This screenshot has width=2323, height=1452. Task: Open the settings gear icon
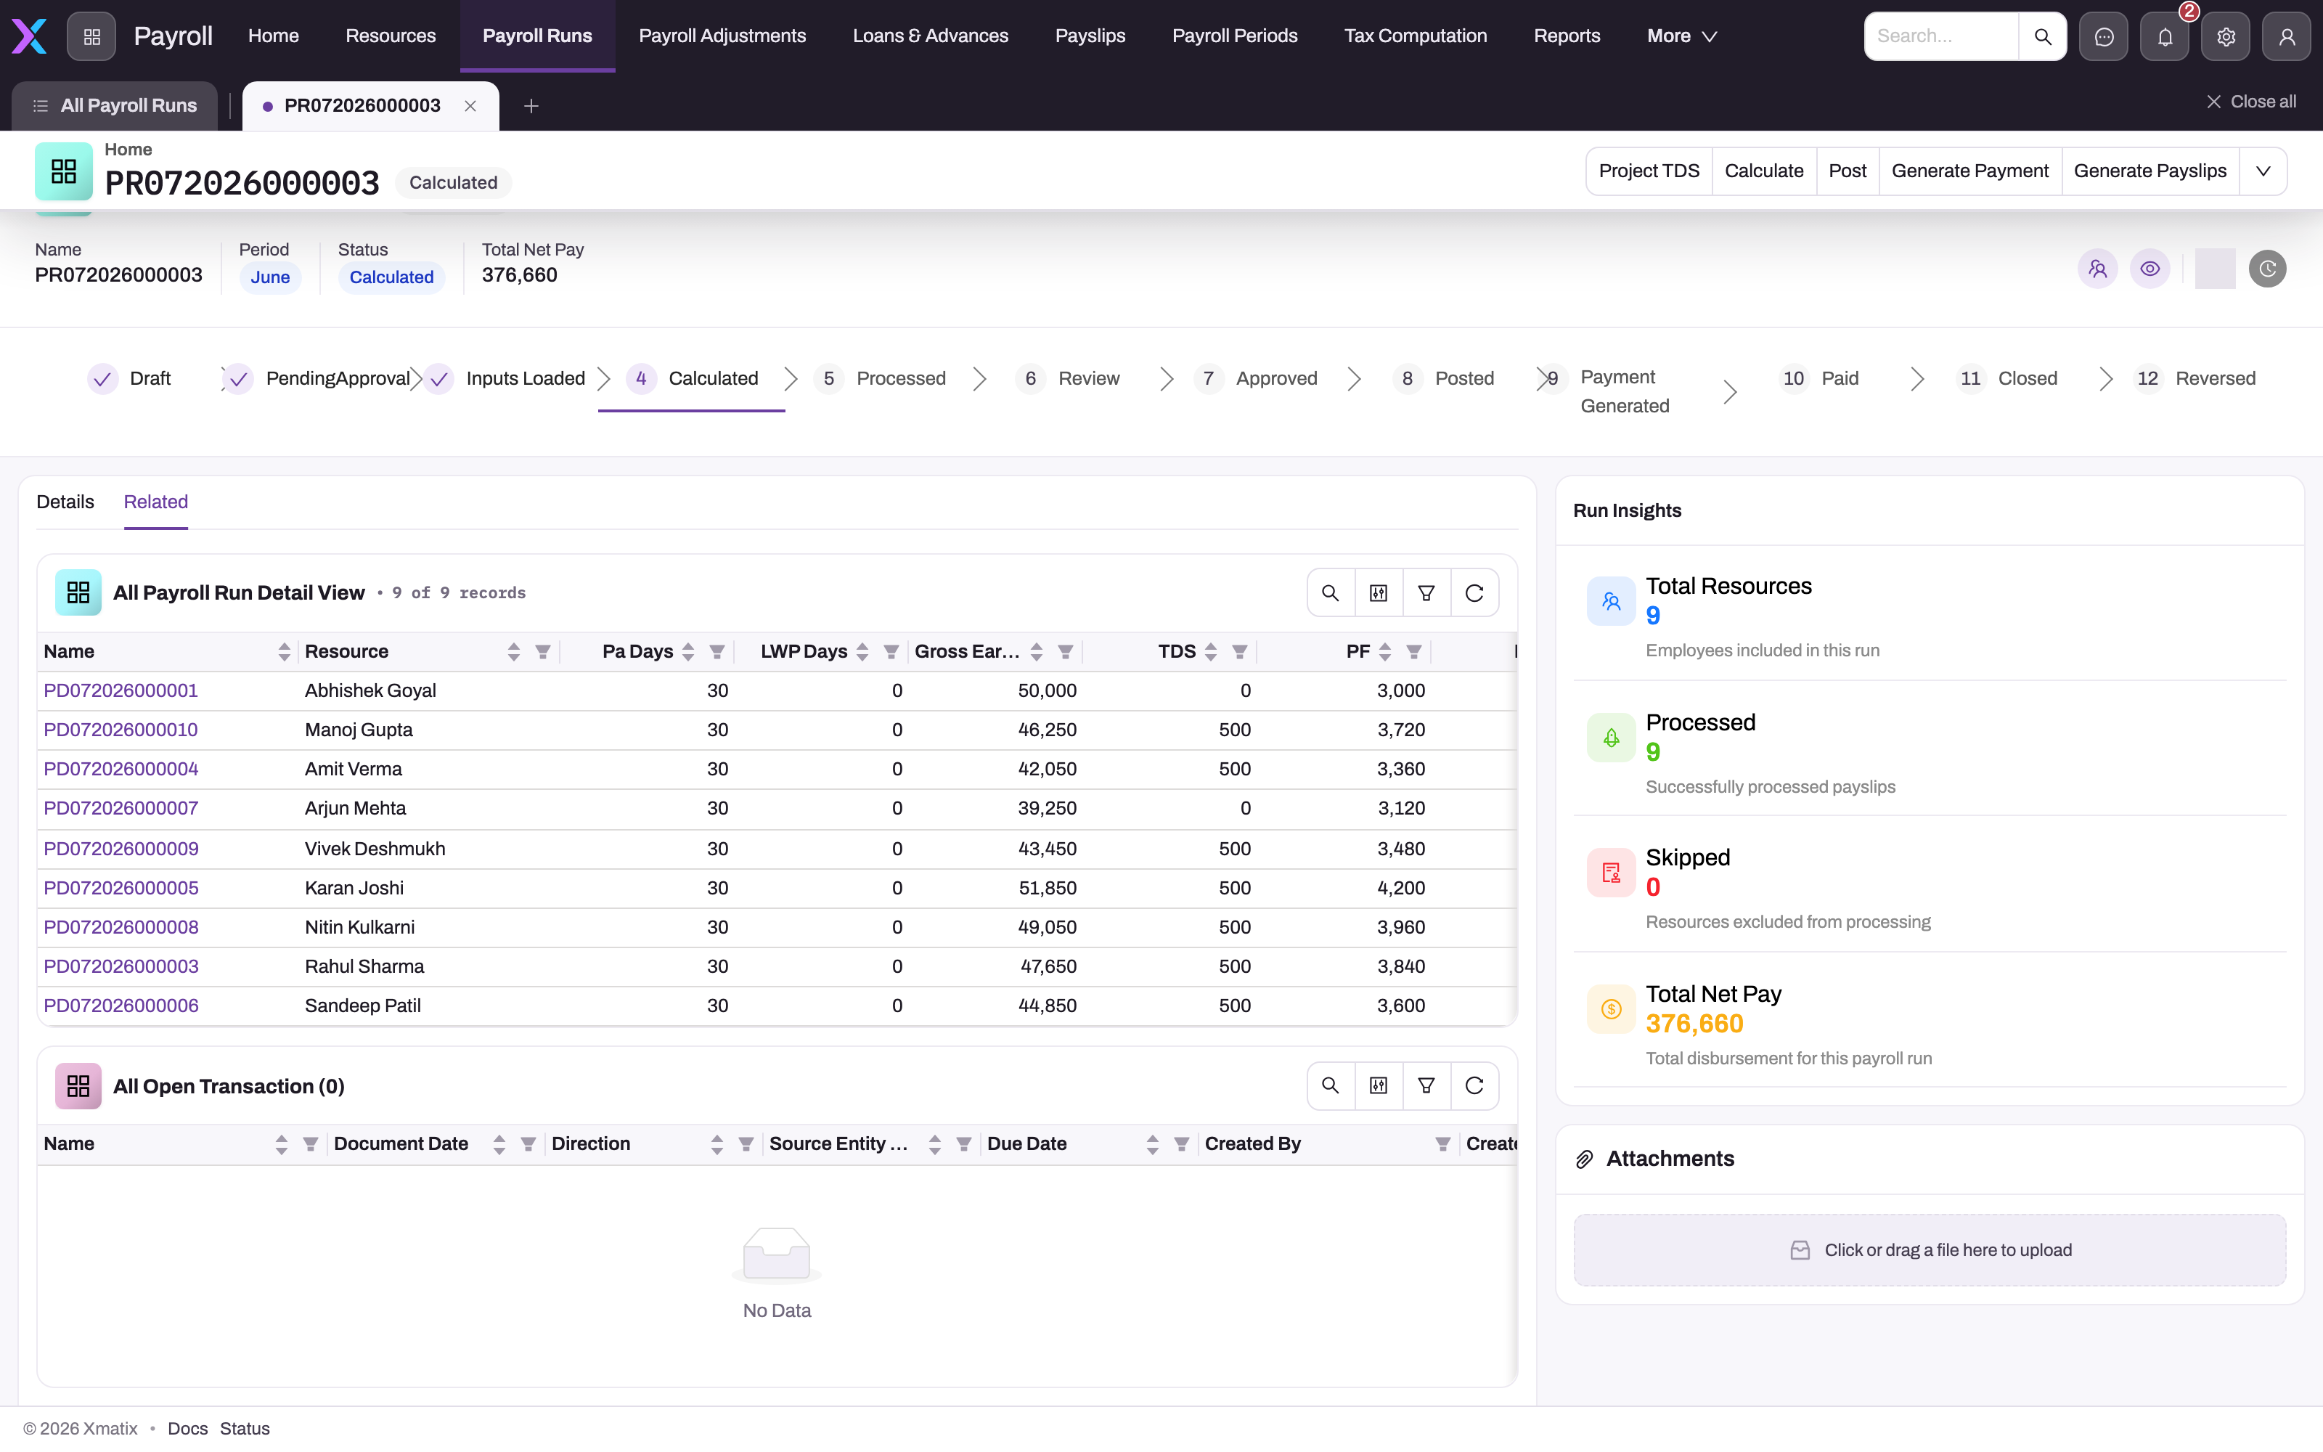click(2226, 36)
